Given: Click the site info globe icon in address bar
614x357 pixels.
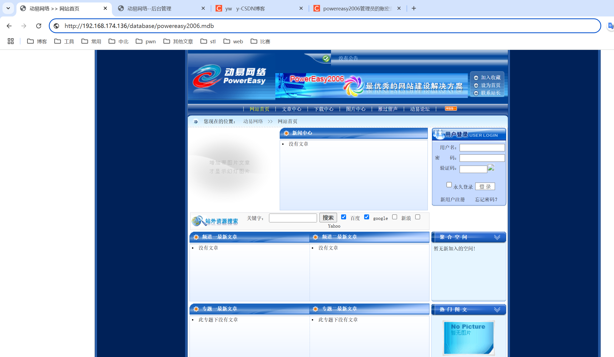Looking at the screenshot, I should click(56, 26).
